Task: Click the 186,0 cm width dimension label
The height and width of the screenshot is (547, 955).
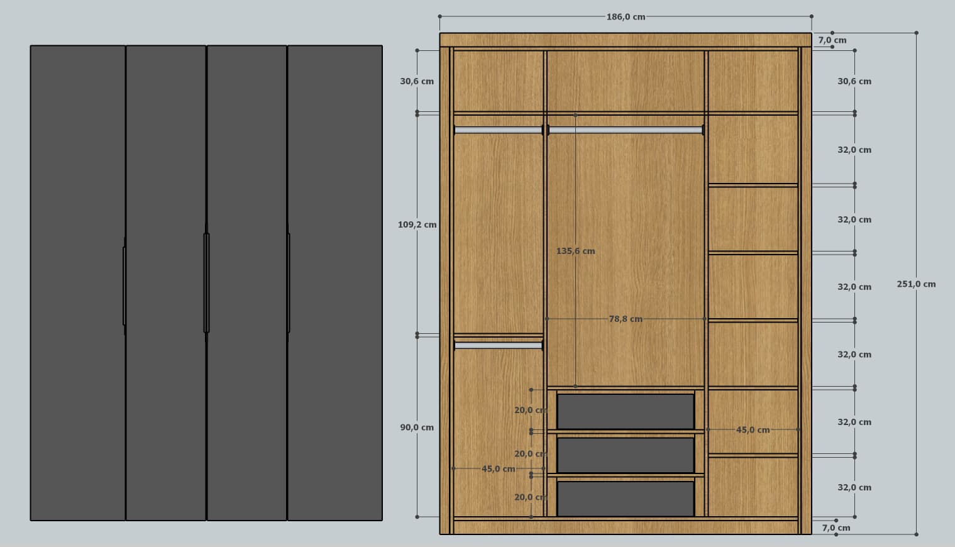Action: [626, 17]
